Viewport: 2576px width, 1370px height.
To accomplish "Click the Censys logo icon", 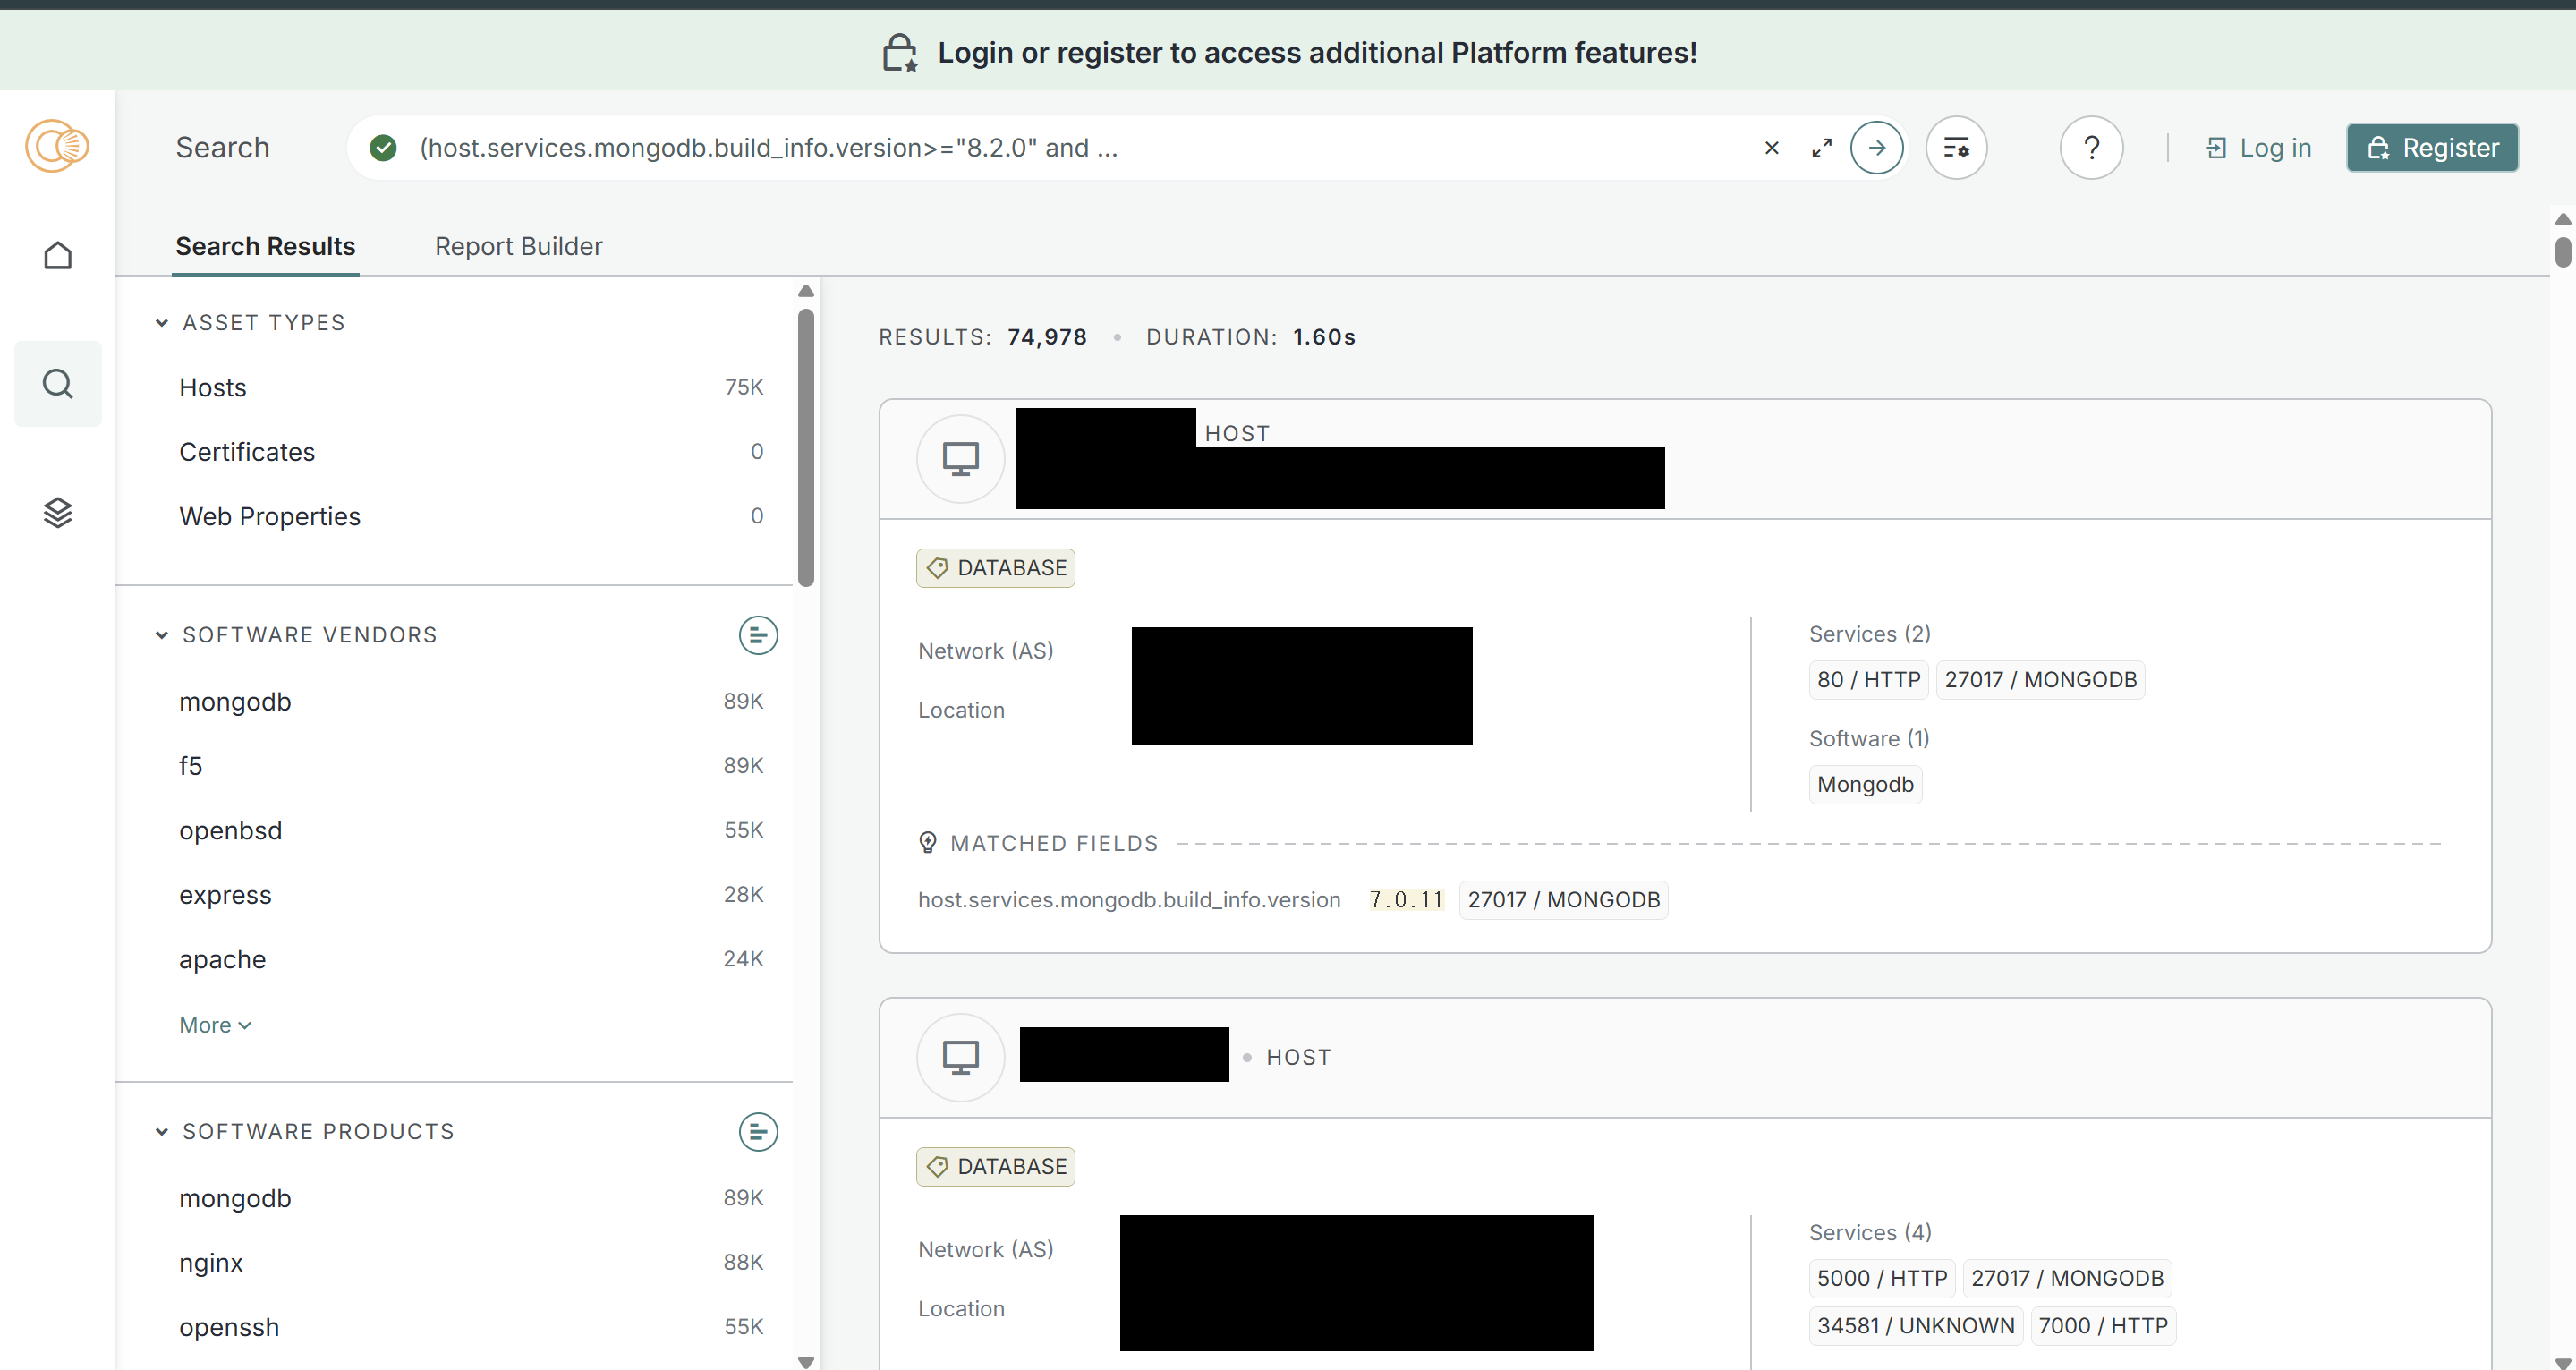I will tap(57, 147).
